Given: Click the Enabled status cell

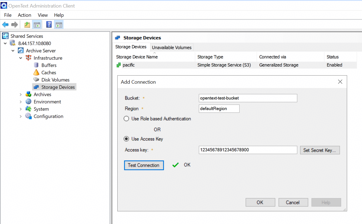Looking at the screenshot, I should 334,65.
